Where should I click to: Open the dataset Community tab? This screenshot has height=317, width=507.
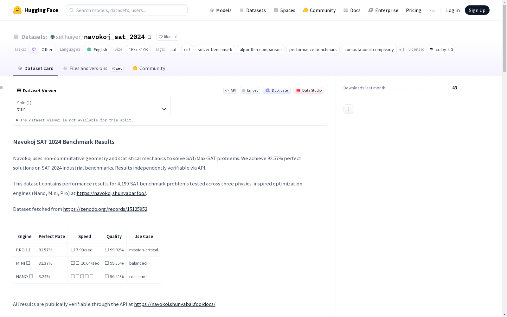click(149, 68)
